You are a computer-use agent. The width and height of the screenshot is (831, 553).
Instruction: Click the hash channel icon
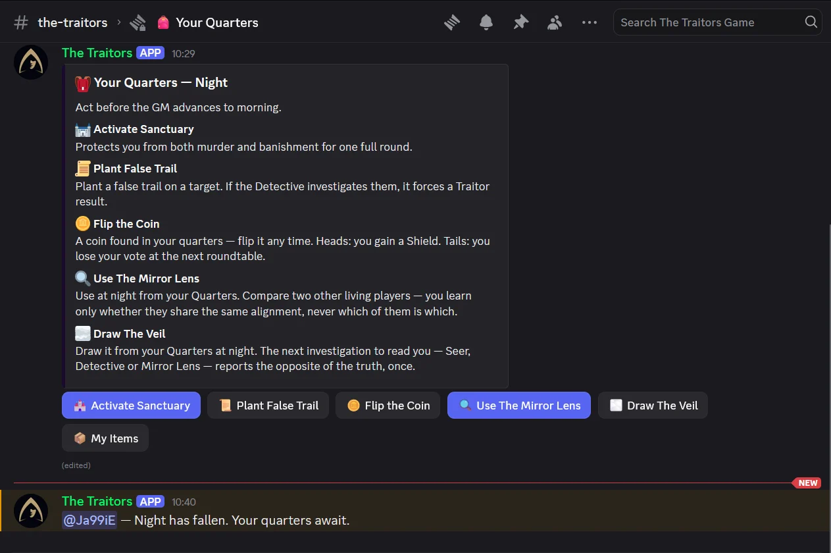pyautogui.click(x=21, y=22)
